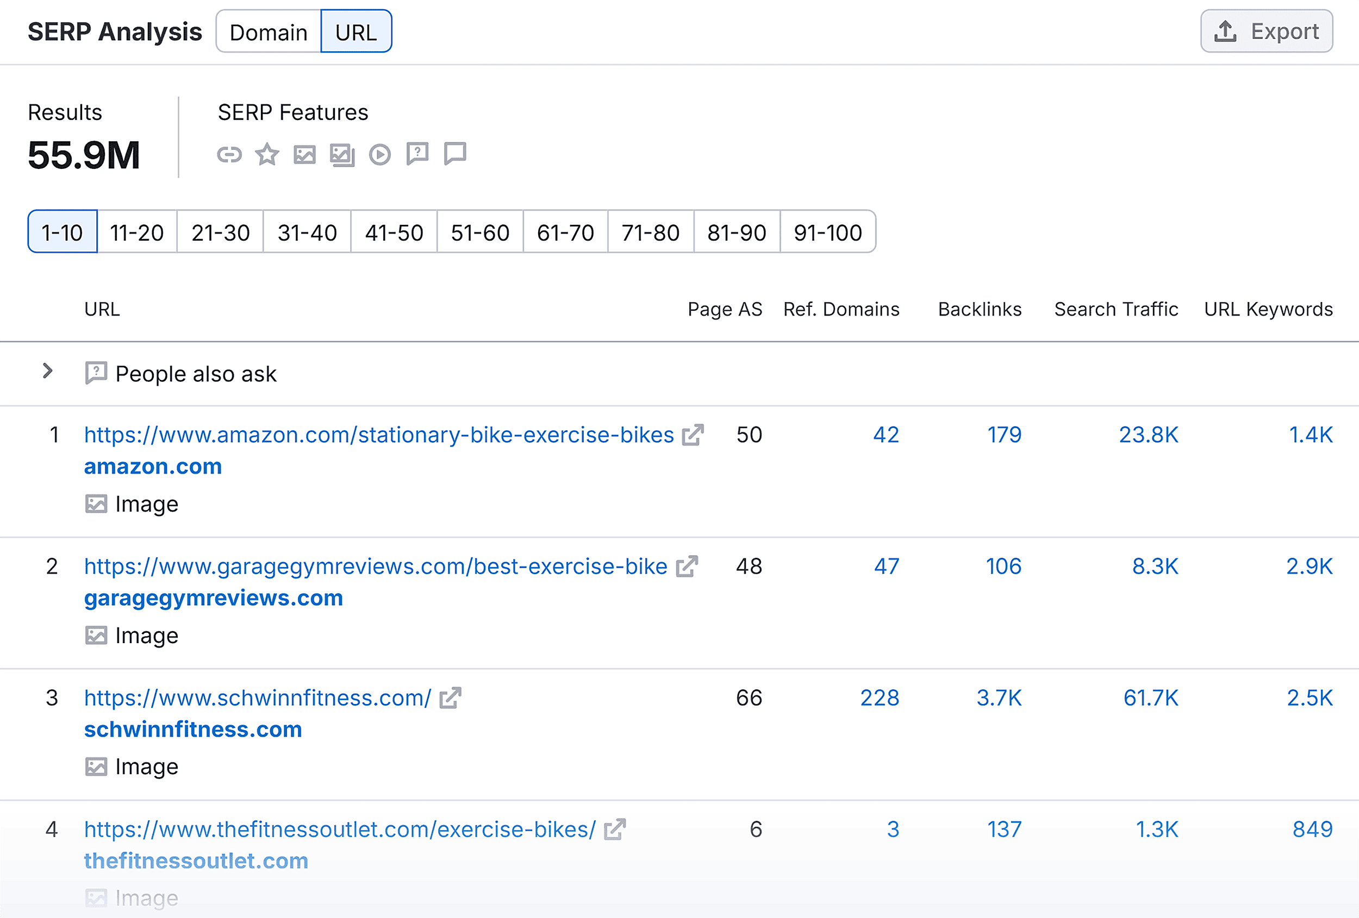Open https://www.schwinnfitness.com/ URL
Image resolution: width=1359 pixels, height=918 pixels.
258,697
